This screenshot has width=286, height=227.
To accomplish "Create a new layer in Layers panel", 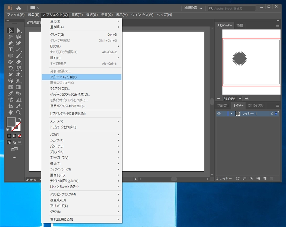I will (265, 178).
